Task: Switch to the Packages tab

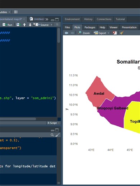Action: (90, 28)
